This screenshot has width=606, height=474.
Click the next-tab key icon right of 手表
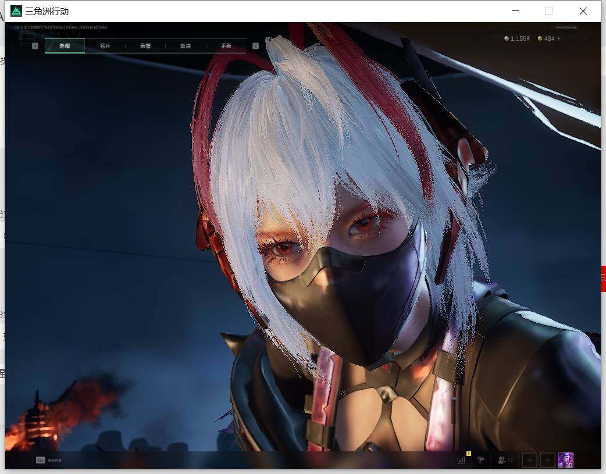coord(255,45)
